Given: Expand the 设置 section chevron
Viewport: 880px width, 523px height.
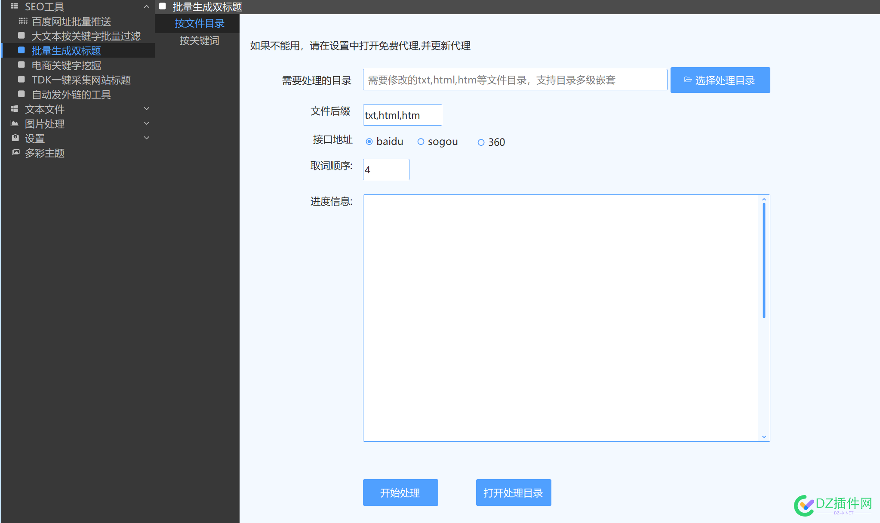Looking at the screenshot, I should click(146, 138).
